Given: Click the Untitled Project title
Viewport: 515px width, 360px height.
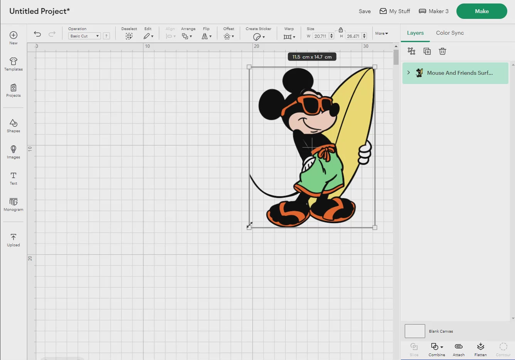Looking at the screenshot, I should pyautogui.click(x=39, y=11).
